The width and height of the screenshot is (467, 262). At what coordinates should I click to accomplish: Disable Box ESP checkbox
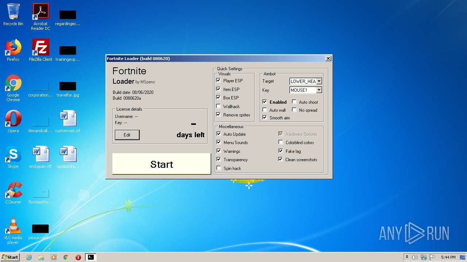point(219,98)
